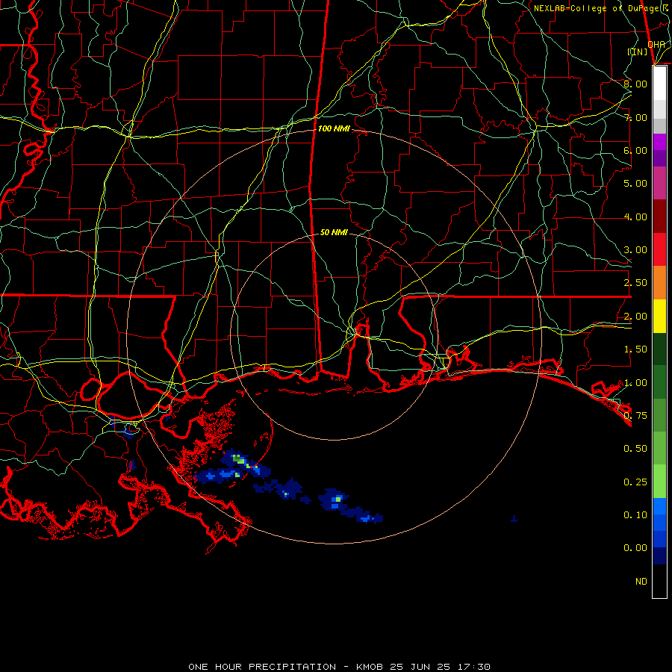Select the 100 NMI range ring label
Viewport: 672px width, 672px height.
334,128
